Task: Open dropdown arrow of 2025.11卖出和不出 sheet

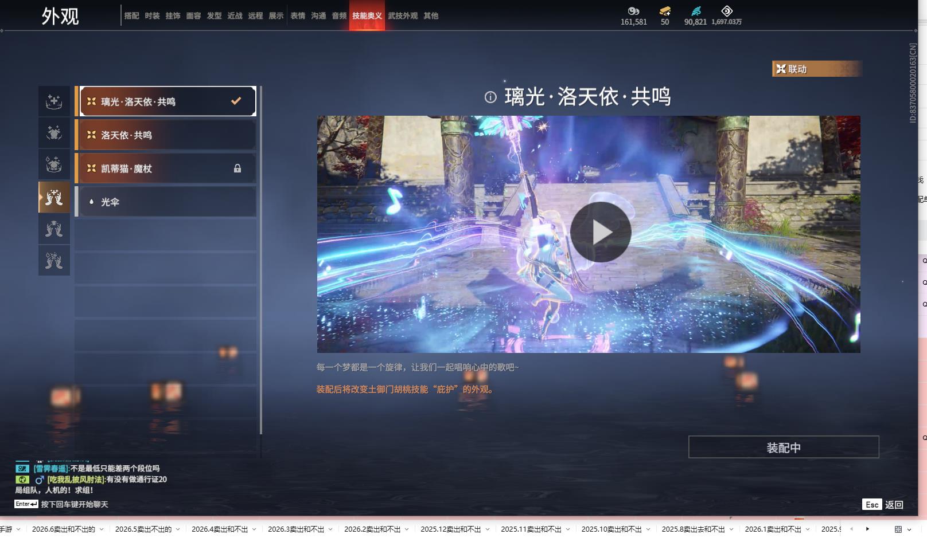Action: click(568, 529)
